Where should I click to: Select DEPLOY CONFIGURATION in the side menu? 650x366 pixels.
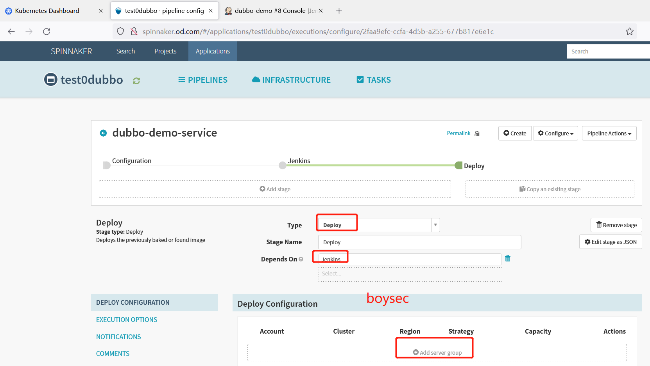pyautogui.click(x=154, y=302)
